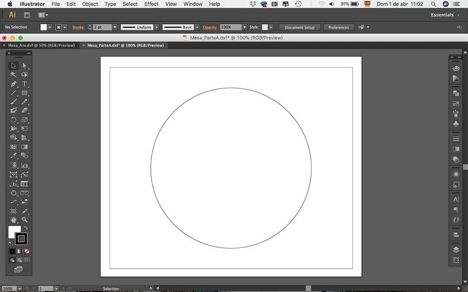Select the Rectangle tool

[x=24, y=93]
